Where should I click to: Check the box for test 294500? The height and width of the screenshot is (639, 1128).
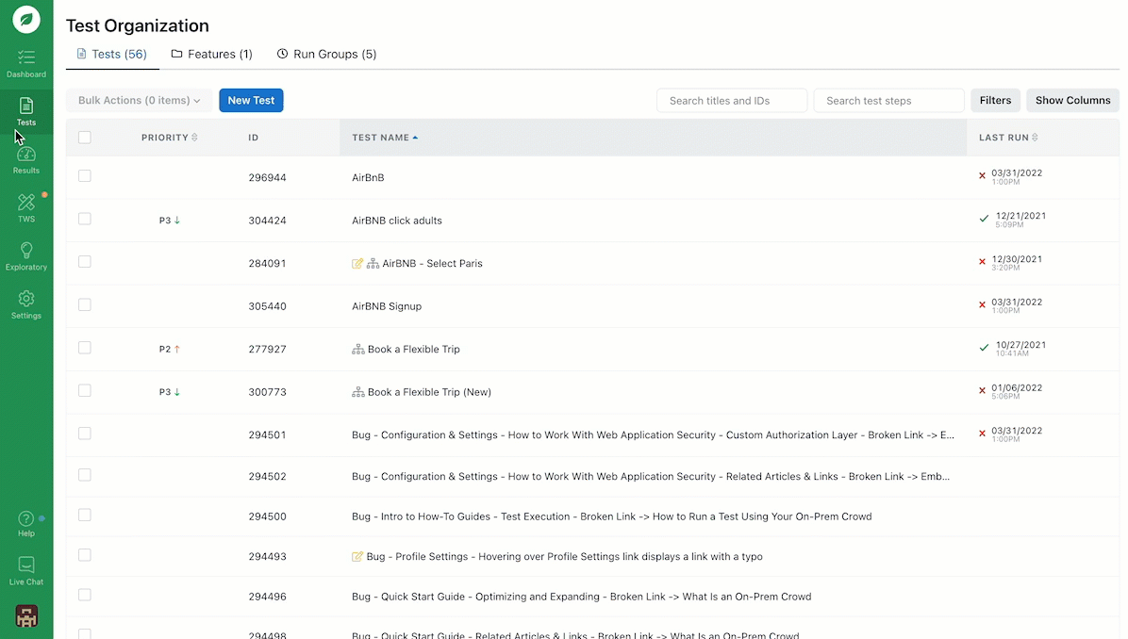pos(85,516)
